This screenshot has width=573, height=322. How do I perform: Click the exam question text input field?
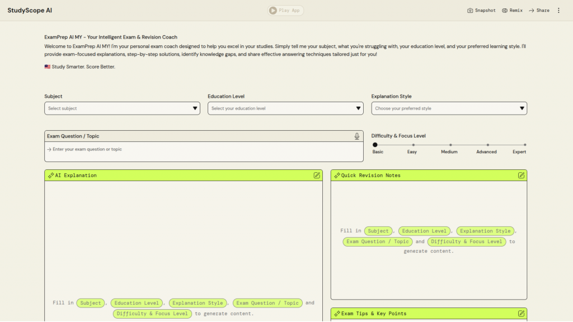(x=204, y=150)
